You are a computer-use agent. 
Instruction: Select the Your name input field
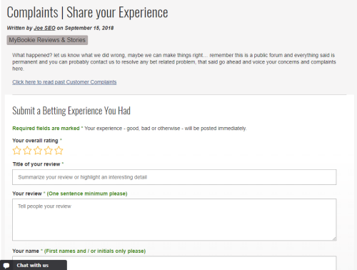pos(174,263)
